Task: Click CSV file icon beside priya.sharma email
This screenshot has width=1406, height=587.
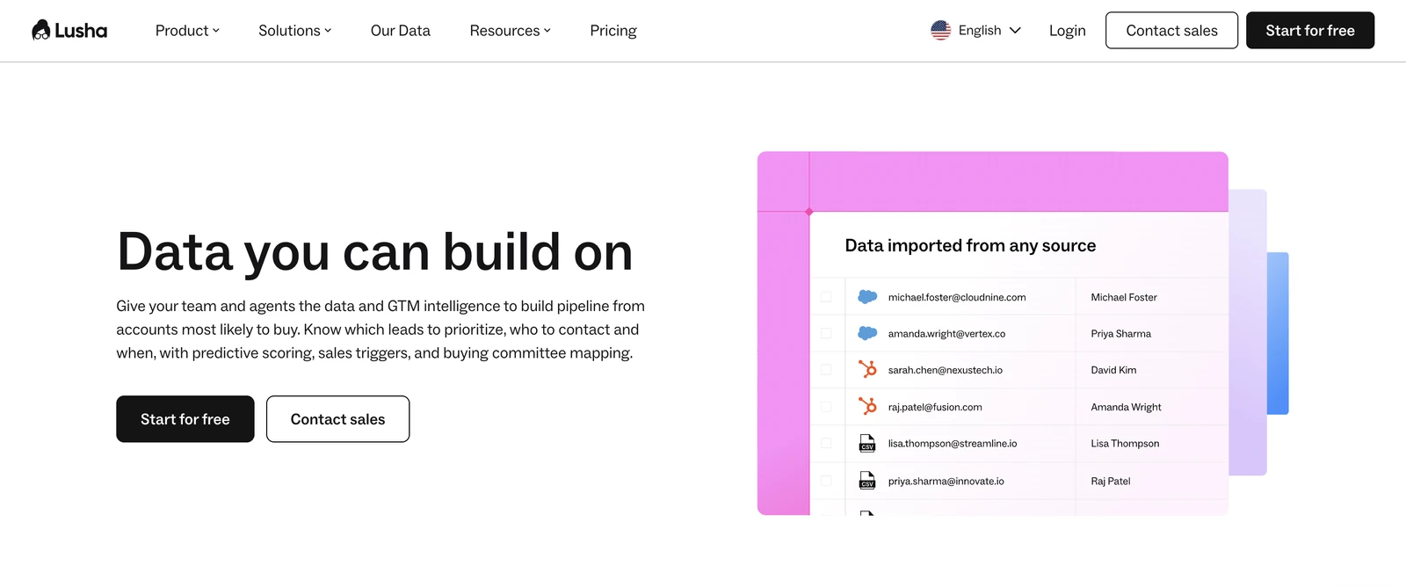Action: (x=867, y=481)
